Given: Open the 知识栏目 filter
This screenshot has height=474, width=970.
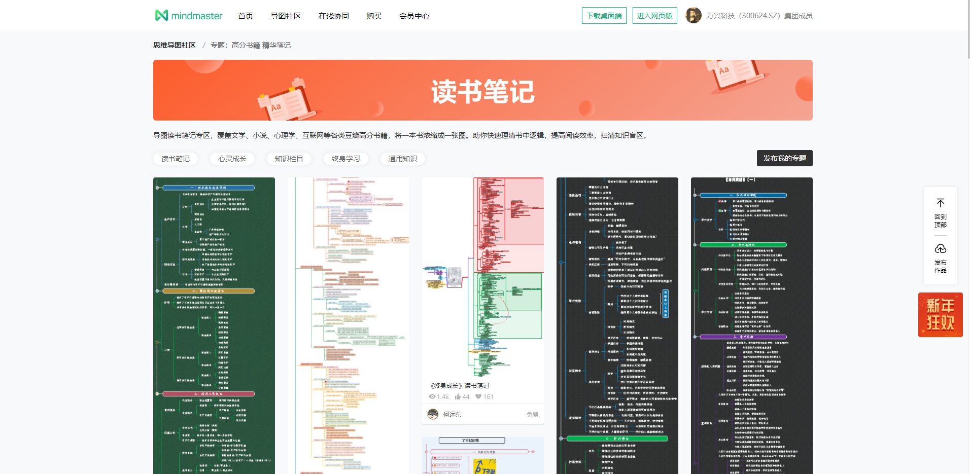Looking at the screenshot, I should (289, 158).
